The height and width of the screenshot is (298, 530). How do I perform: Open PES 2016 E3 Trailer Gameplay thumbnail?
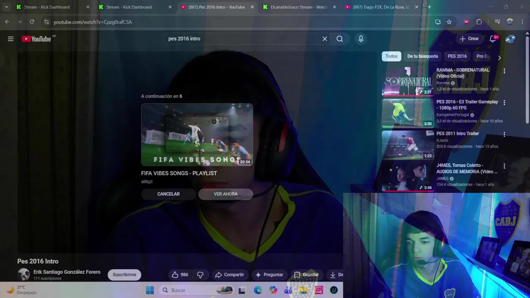407,113
